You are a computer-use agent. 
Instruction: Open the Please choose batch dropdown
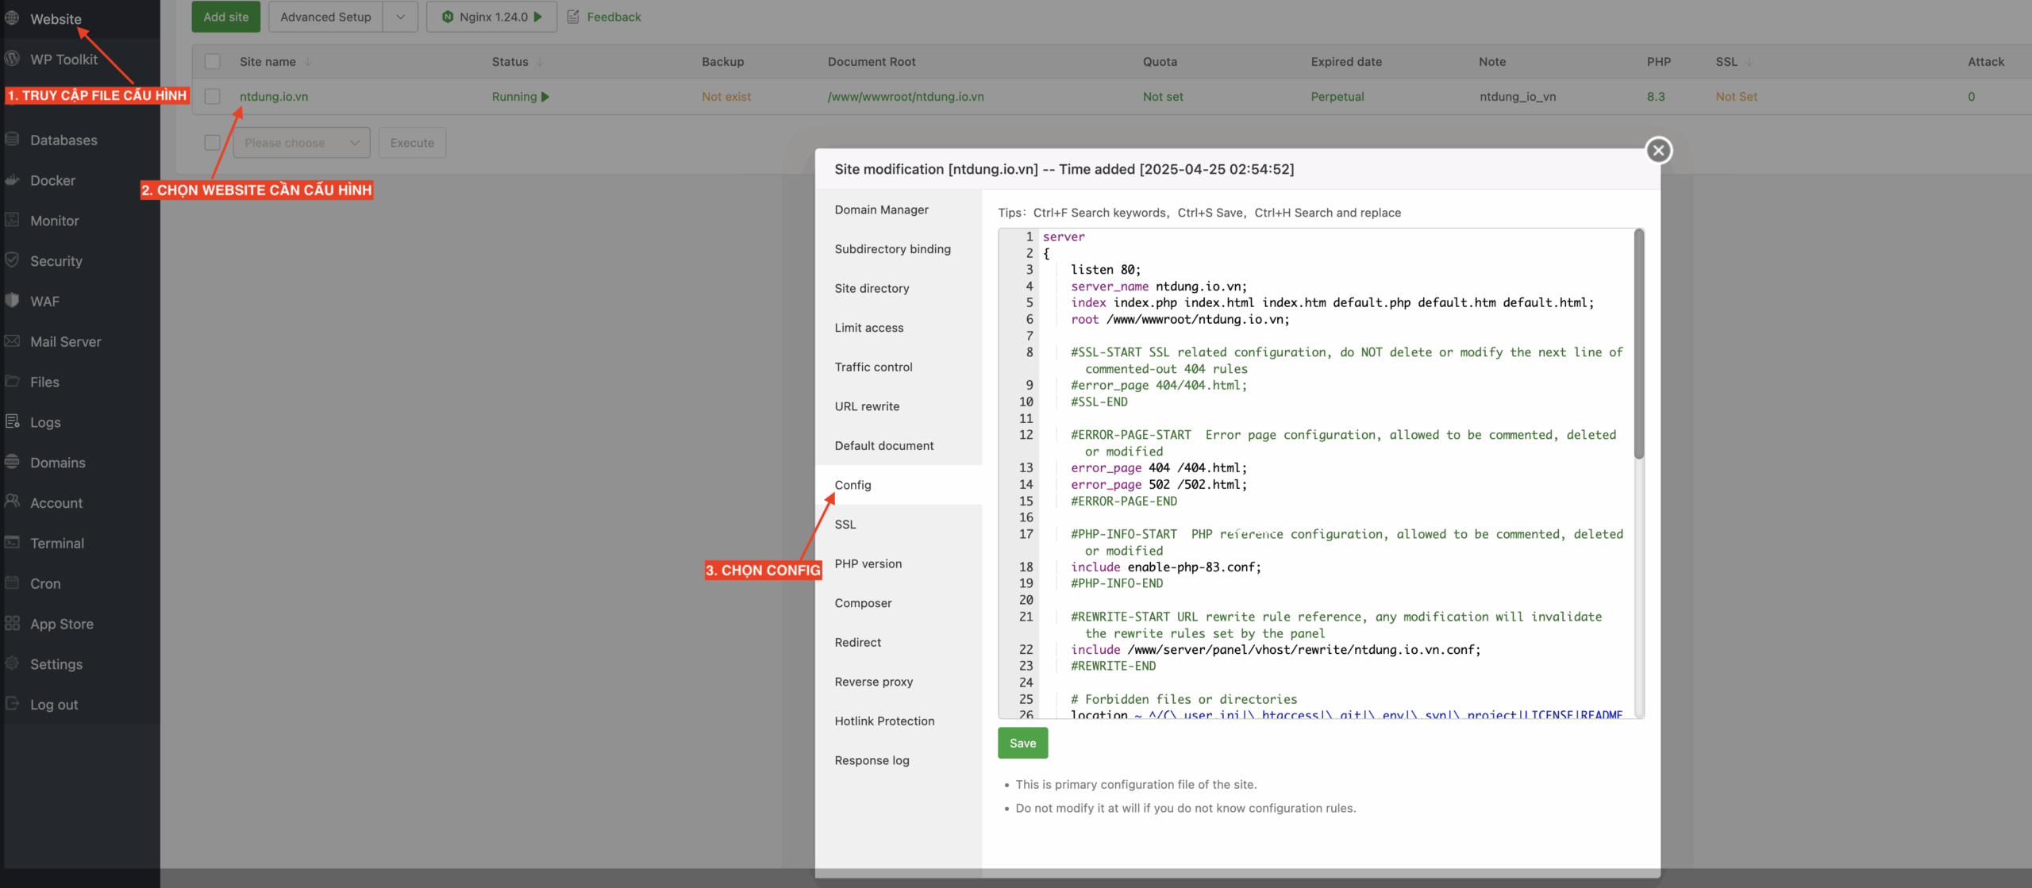click(x=302, y=143)
